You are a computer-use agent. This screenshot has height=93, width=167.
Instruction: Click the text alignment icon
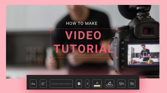tap(43, 84)
